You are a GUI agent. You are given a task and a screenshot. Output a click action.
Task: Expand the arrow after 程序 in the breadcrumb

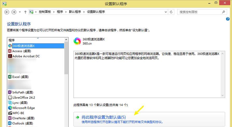click(x=66, y=12)
